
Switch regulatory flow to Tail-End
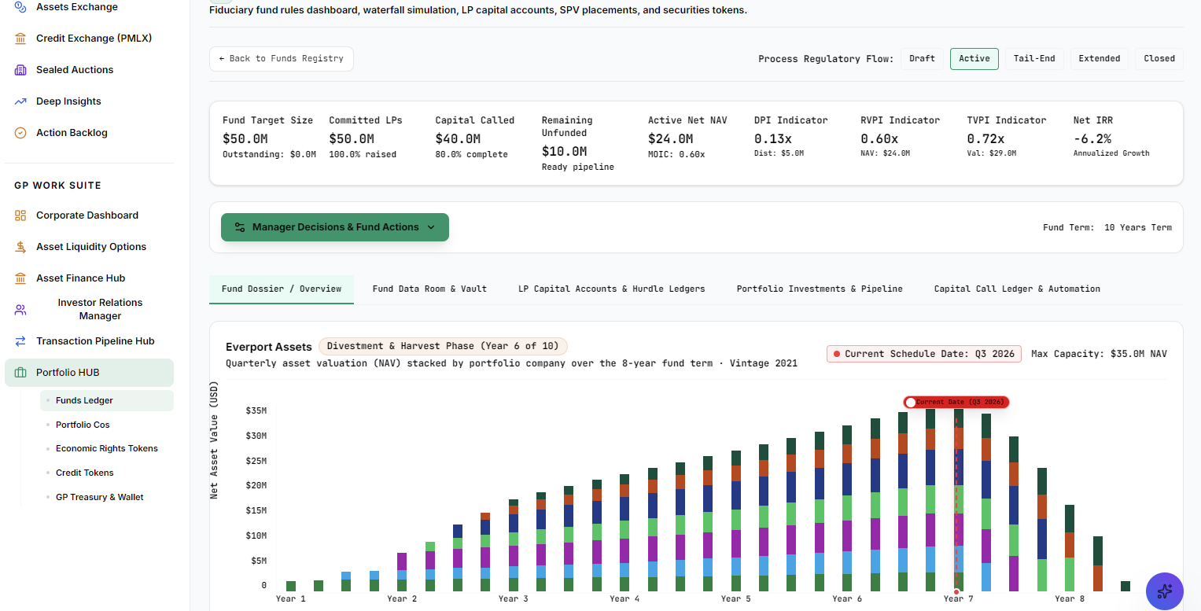click(1034, 59)
